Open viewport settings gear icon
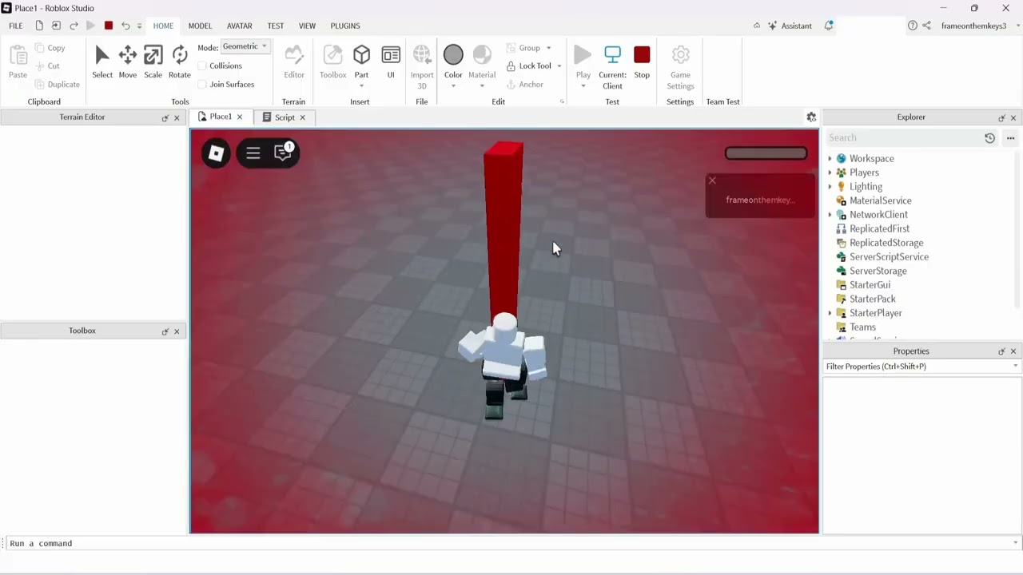The image size is (1023, 575). click(x=811, y=117)
